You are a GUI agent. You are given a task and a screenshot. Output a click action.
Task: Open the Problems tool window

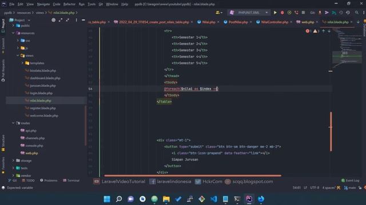[49, 181]
